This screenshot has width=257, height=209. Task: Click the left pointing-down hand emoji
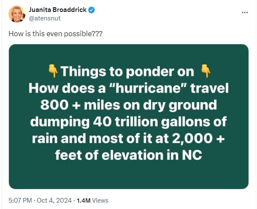53,71
